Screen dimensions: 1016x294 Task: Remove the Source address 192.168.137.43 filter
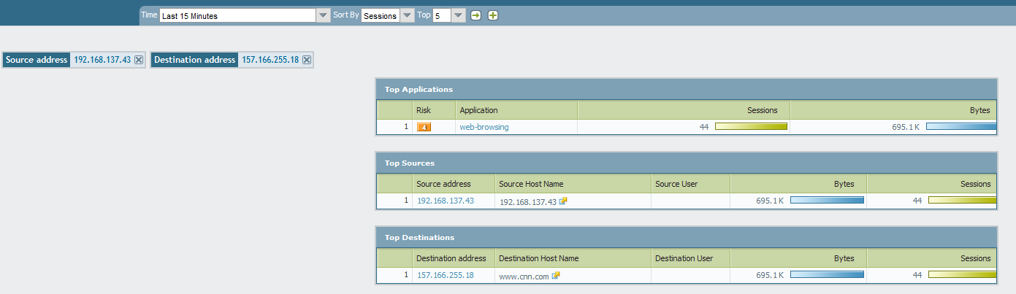point(139,60)
